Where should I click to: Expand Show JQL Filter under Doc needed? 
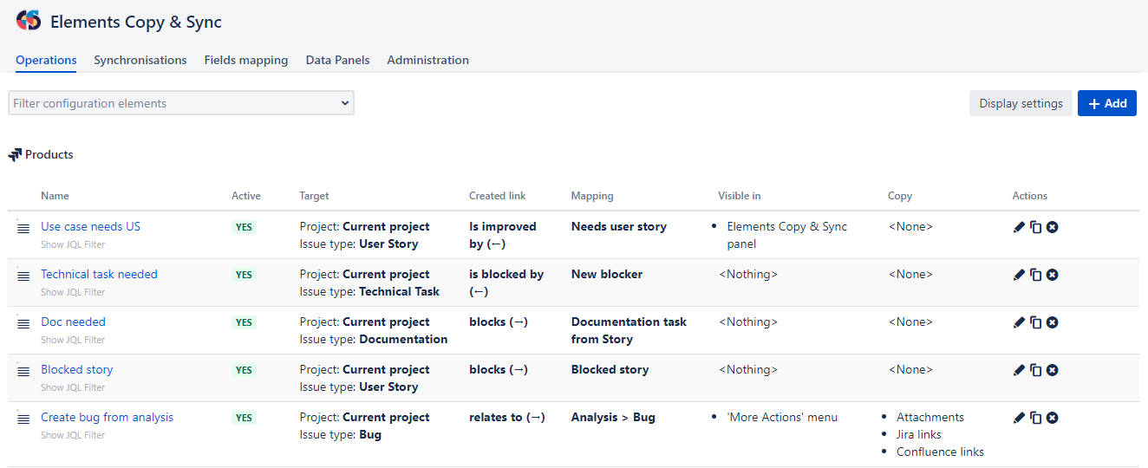coord(73,340)
